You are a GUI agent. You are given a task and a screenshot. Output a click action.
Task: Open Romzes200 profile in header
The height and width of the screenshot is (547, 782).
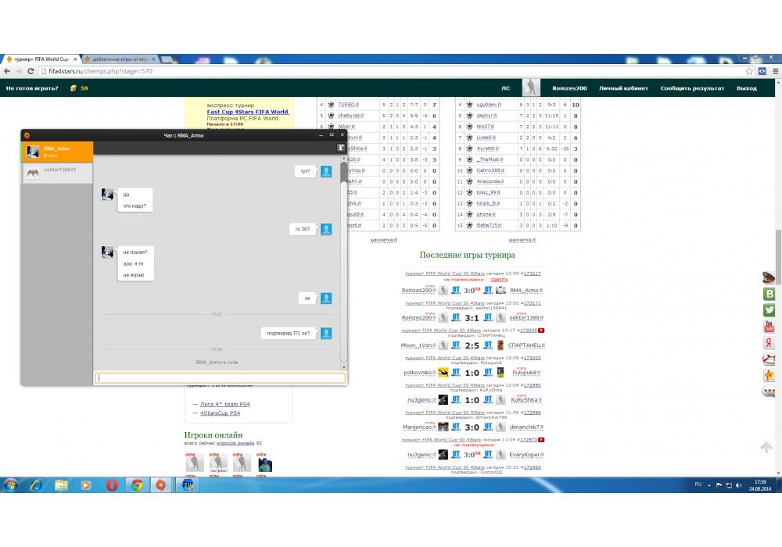(x=569, y=88)
